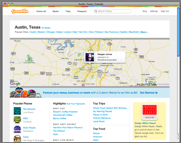Open the Spots tab
The height and width of the screenshot is (143, 181).
coord(55,11)
